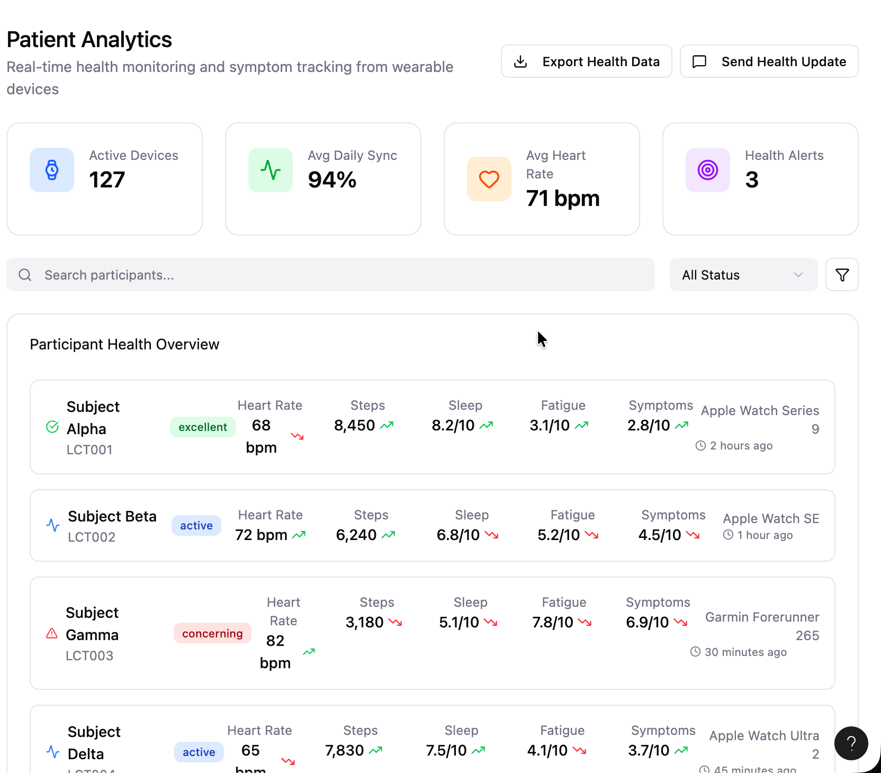Image resolution: width=881 pixels, height=773 pixels.
Task: Select the Subject Delta name
Action: pos(94,743)
